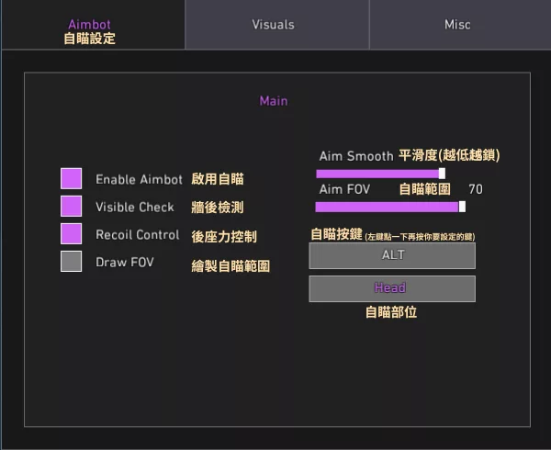551x450 pixels.
Task: Click the Main section heading
Action: click(274, 101)
